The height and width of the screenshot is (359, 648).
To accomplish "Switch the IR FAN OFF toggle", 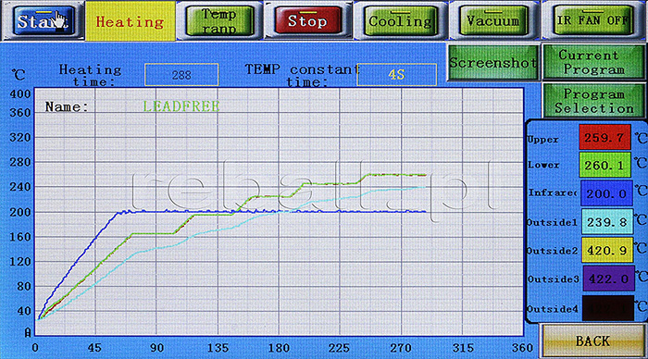I will [x=592, y=19].
